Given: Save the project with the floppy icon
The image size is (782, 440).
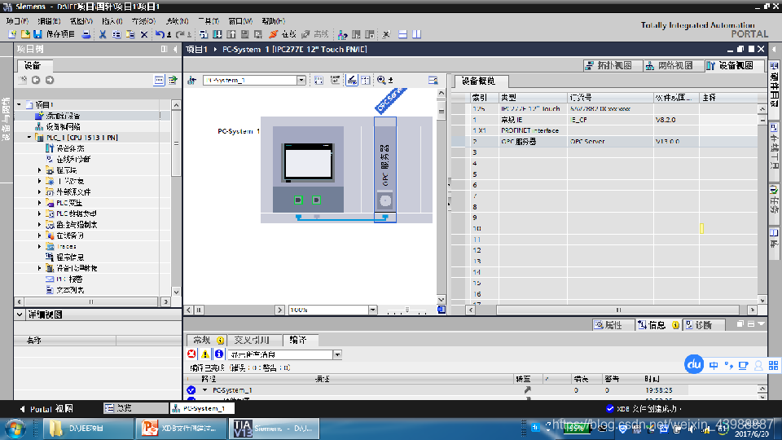Looking at the screenshot, I should (x=38, y=34).
